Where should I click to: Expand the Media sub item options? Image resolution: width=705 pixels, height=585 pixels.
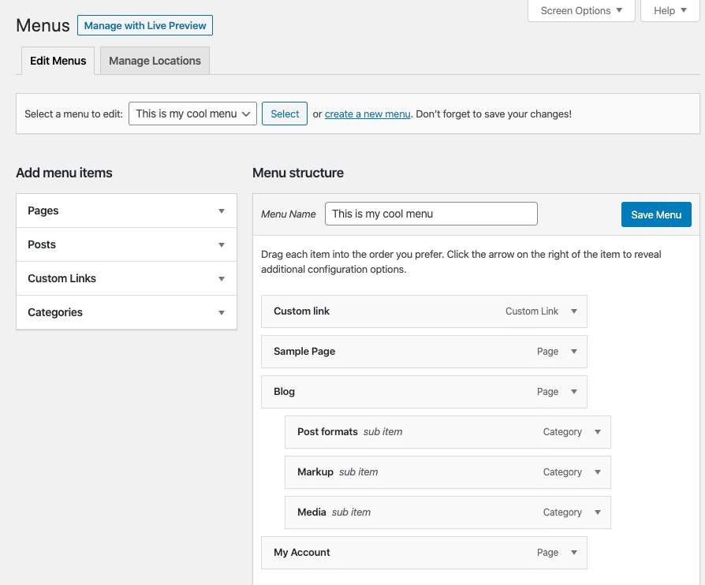(x=598, y=512)
